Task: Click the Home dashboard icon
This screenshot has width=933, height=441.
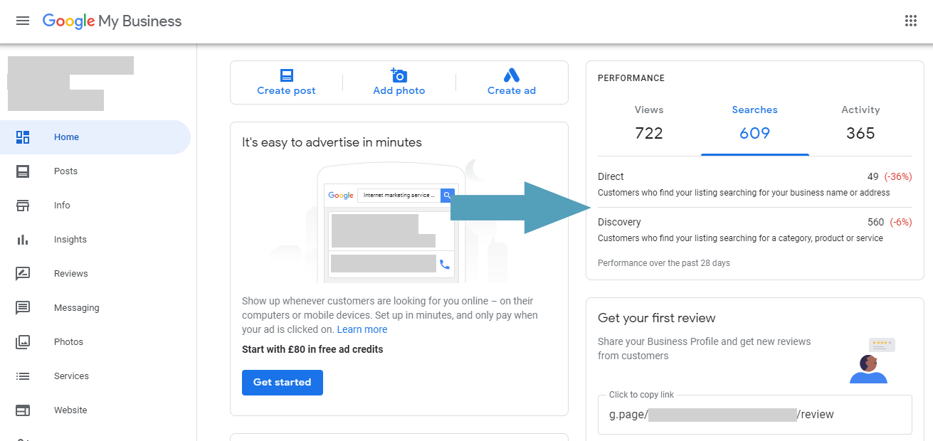Action: pos(23,137)
